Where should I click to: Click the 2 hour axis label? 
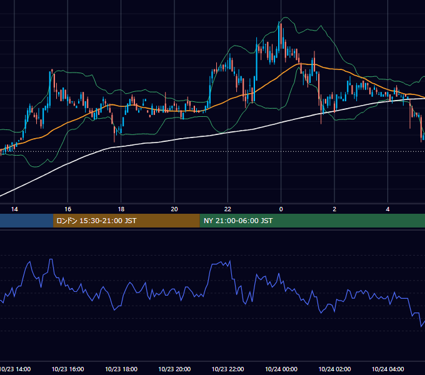pos(334,209)
